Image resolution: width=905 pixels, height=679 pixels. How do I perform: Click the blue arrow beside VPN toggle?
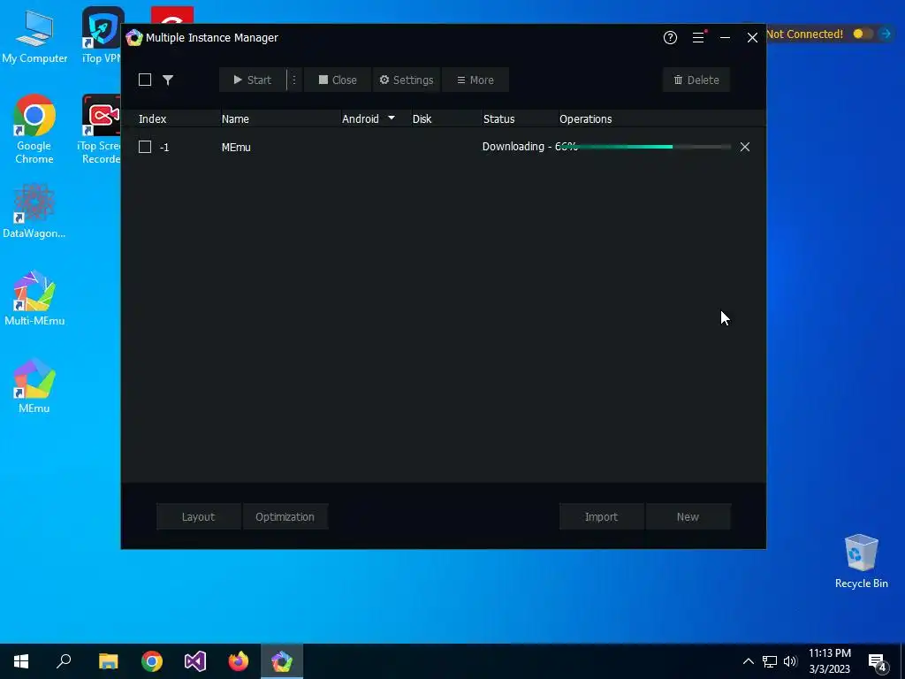pos(886,34)
